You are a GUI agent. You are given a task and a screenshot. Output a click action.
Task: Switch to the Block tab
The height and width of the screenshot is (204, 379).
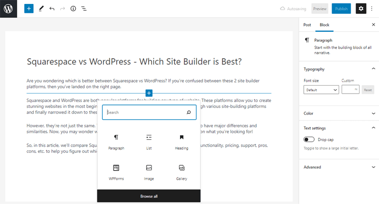click(x=324, y=25)
